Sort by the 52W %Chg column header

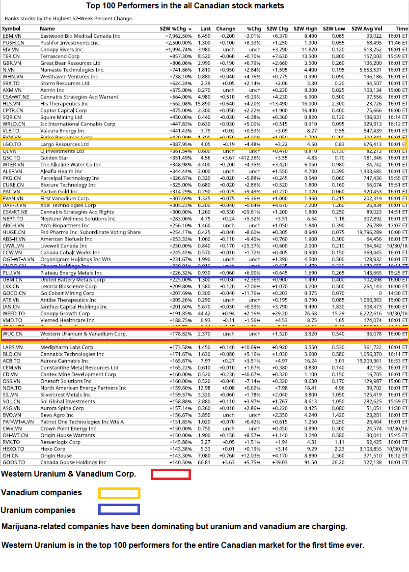pos(176,29)
